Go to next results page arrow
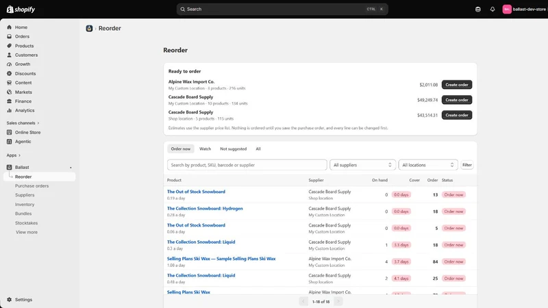 pos(338,301)
